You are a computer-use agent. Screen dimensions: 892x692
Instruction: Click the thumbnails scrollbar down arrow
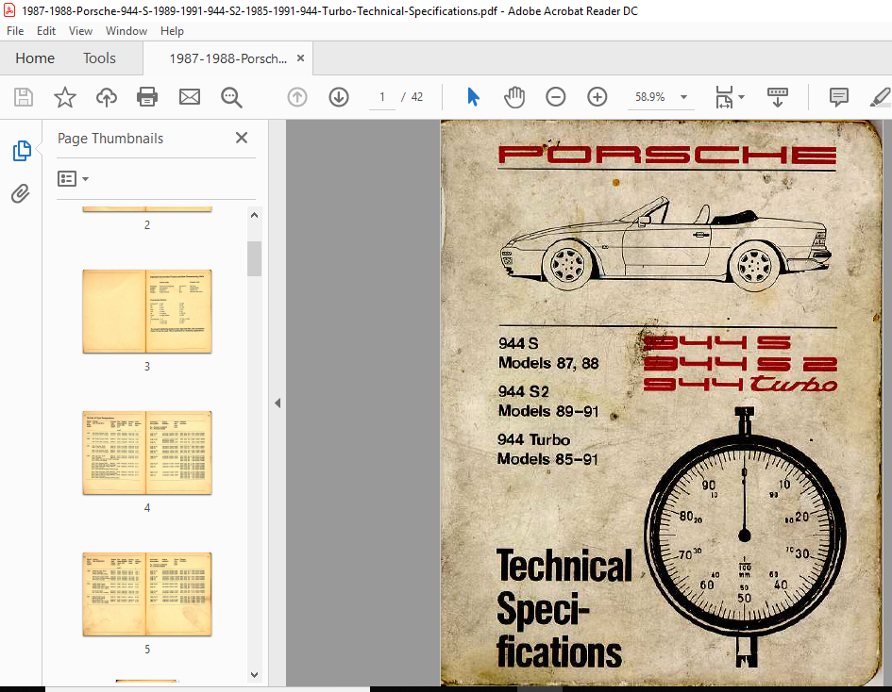coord(254,674)
